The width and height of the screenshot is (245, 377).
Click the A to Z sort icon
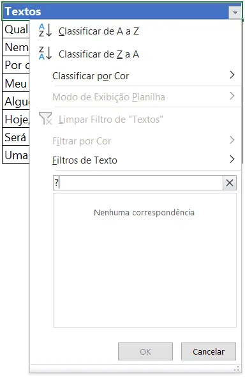click(45, 30)
